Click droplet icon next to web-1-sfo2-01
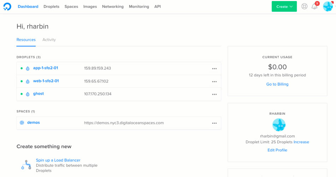The height and width of the screenshot is (177, 336). (x=28, y=81)
